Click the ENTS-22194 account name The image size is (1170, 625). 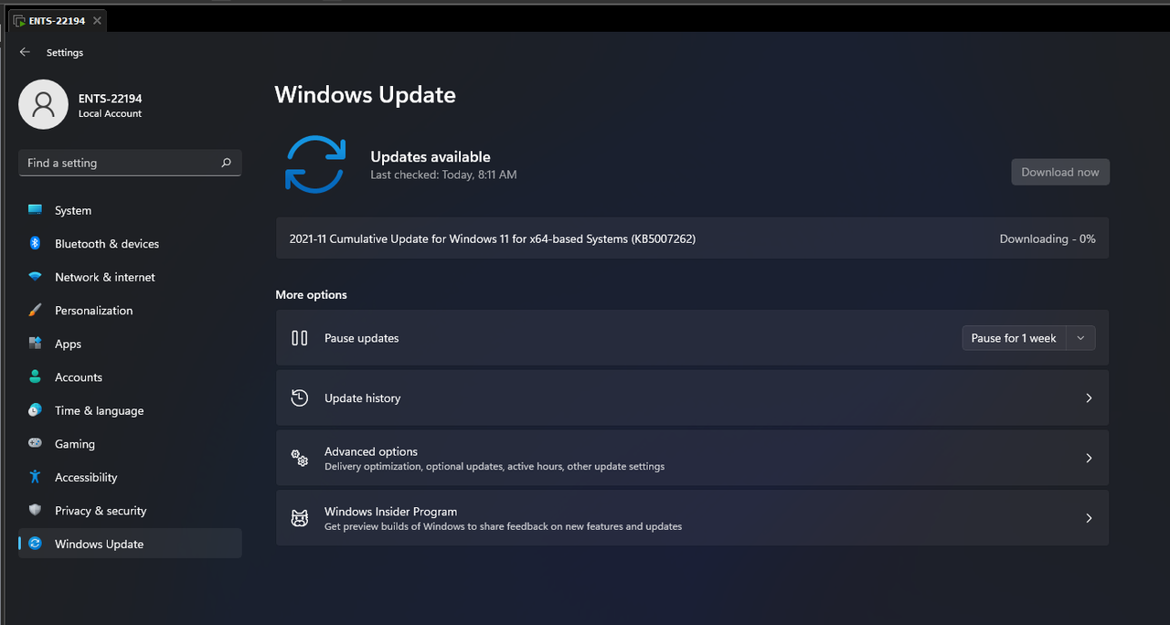(x=110, y=98)
